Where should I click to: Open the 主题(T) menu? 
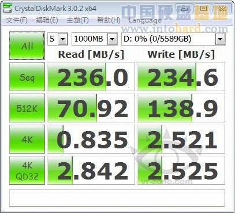tap(77, 20)
